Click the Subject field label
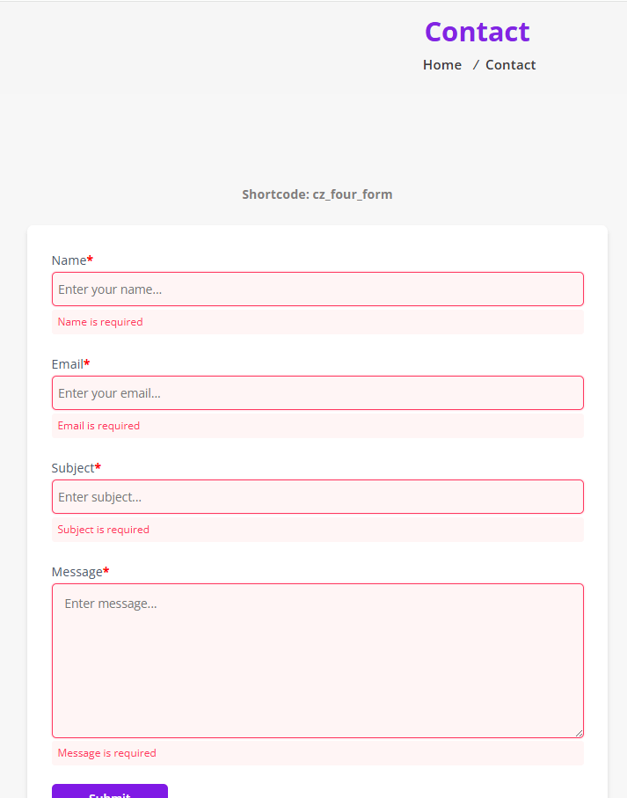Screen dimensions: 627x798 [72, 468]
